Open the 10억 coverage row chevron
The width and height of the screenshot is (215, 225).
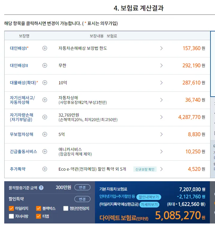(x=161, y=83)
